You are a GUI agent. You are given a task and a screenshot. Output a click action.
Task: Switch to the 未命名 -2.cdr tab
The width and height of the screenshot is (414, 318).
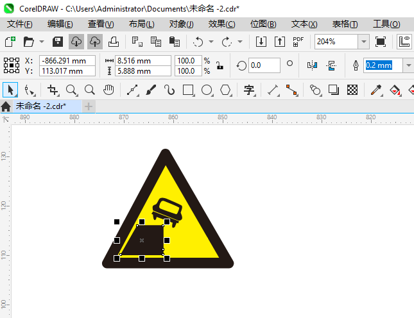[x=47, y=106]
